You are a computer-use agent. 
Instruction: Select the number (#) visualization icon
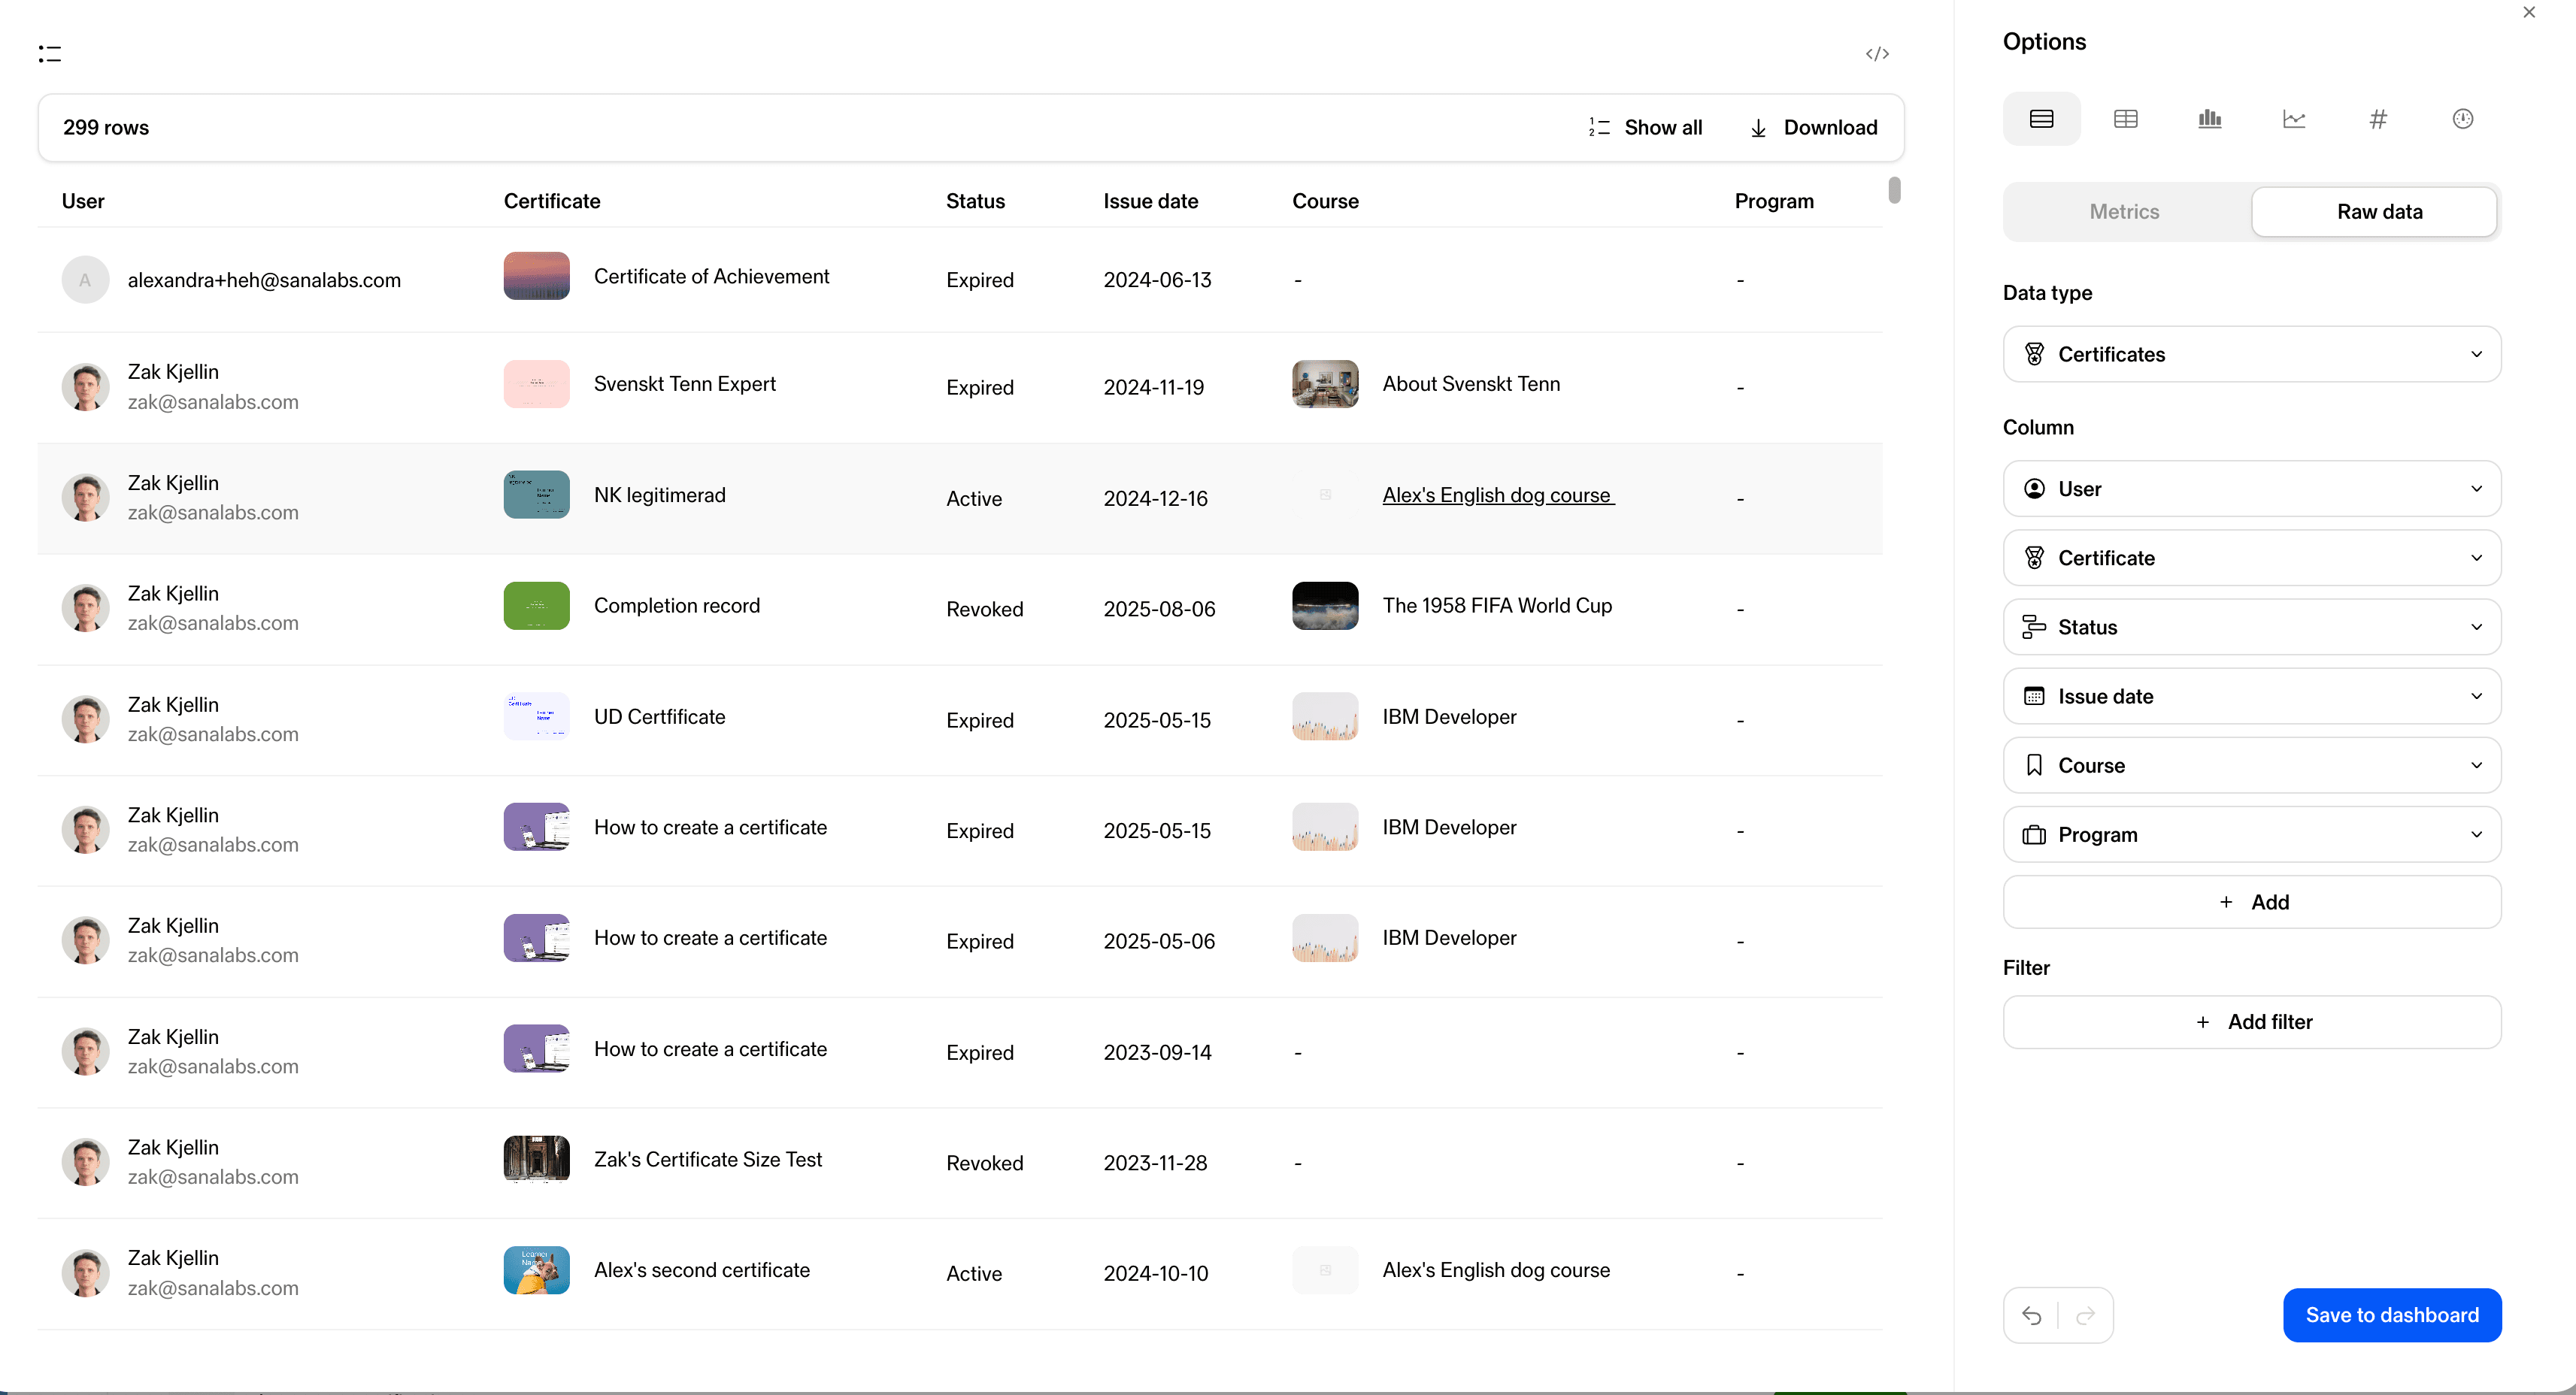coord(2378,119)
